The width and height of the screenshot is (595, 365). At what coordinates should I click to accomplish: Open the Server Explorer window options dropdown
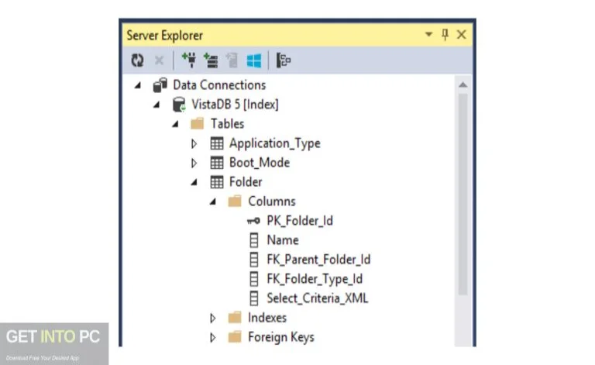(428, 35)
